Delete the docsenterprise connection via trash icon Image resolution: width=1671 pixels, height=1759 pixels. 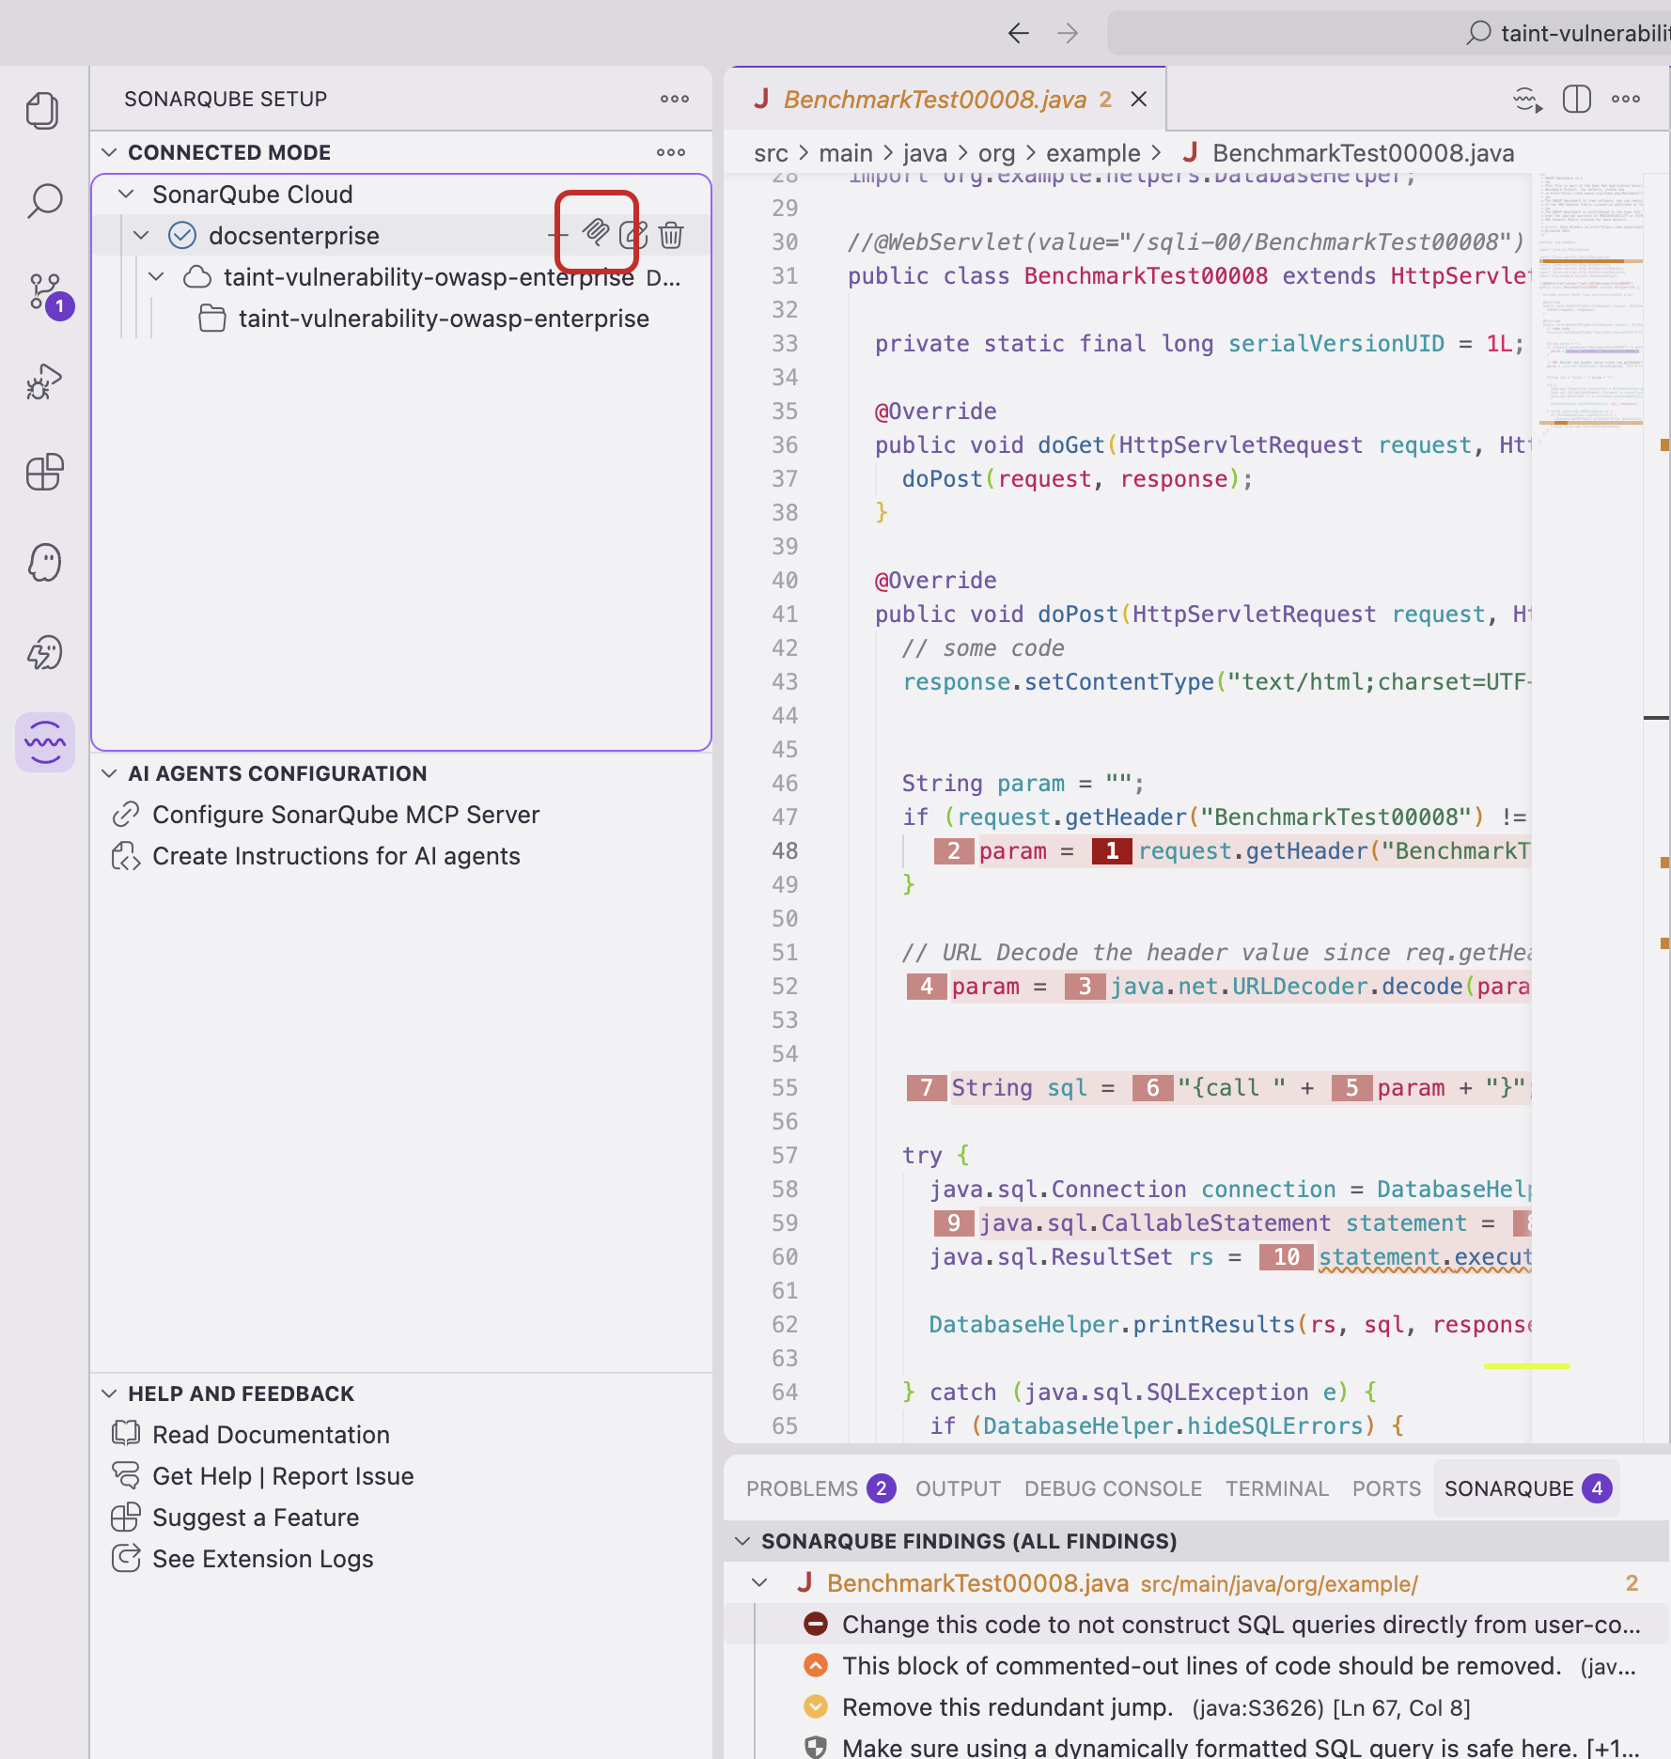[671, 236]
